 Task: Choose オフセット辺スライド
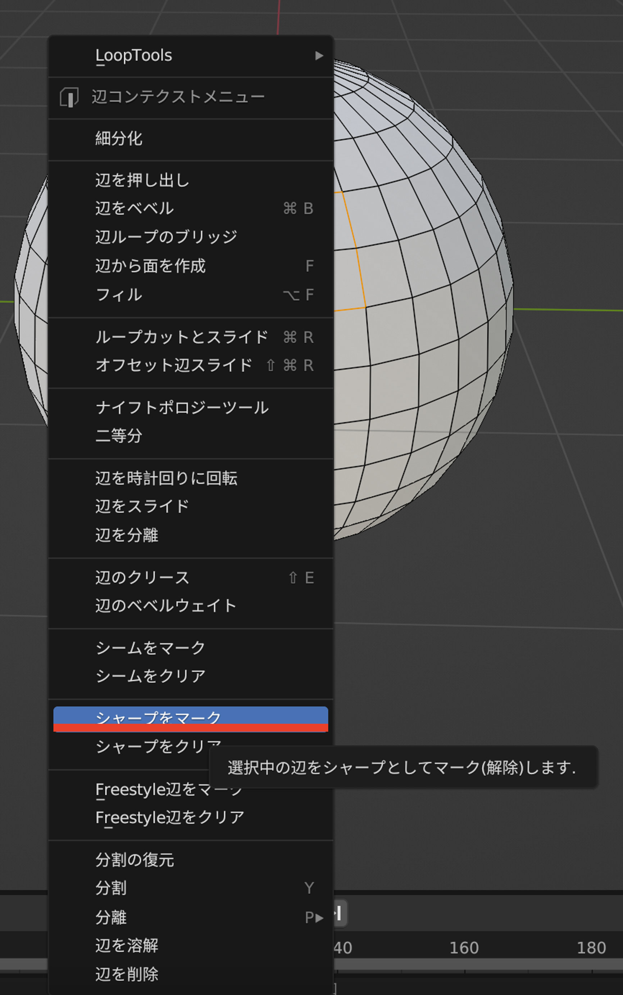coord(190,365)
